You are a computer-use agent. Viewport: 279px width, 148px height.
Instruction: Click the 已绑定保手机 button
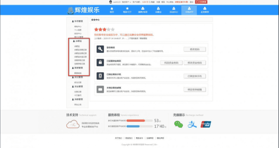tap(195, 76)
